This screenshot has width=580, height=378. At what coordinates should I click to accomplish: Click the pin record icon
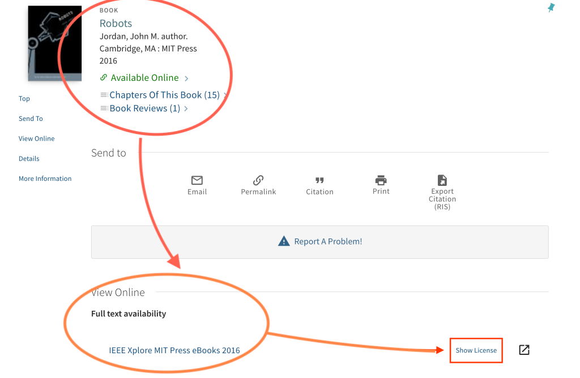(x=551, y=7)
